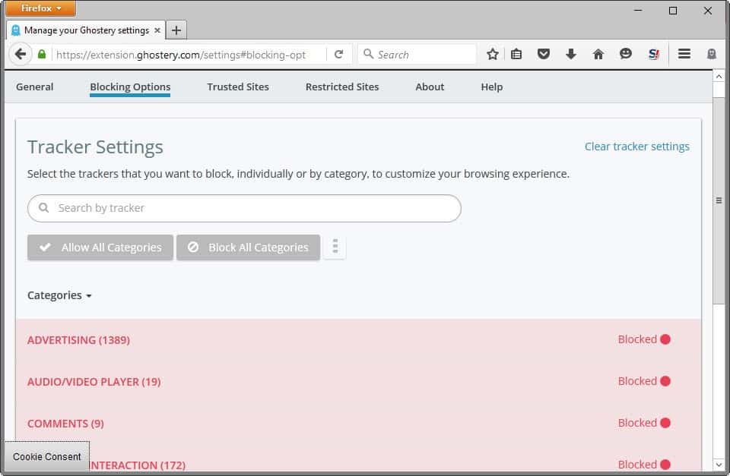Open a new tab with the plus button

pyautogui.click(x=176, y=30)
